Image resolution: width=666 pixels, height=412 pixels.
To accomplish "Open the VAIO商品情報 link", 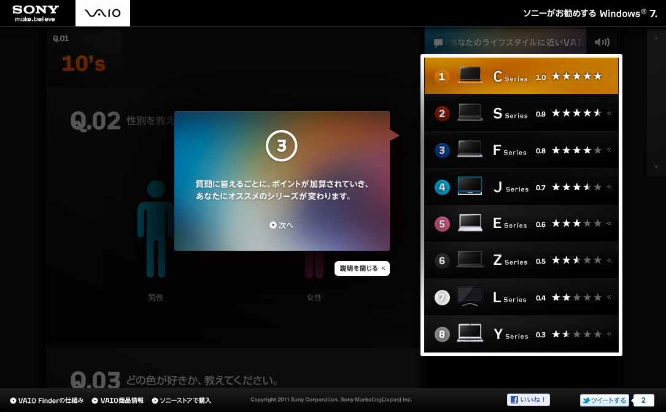I will pyautogui.click(x=118, y=400).
